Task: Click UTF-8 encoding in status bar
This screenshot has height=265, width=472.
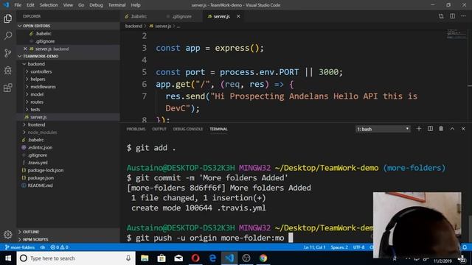Action: 358,247
